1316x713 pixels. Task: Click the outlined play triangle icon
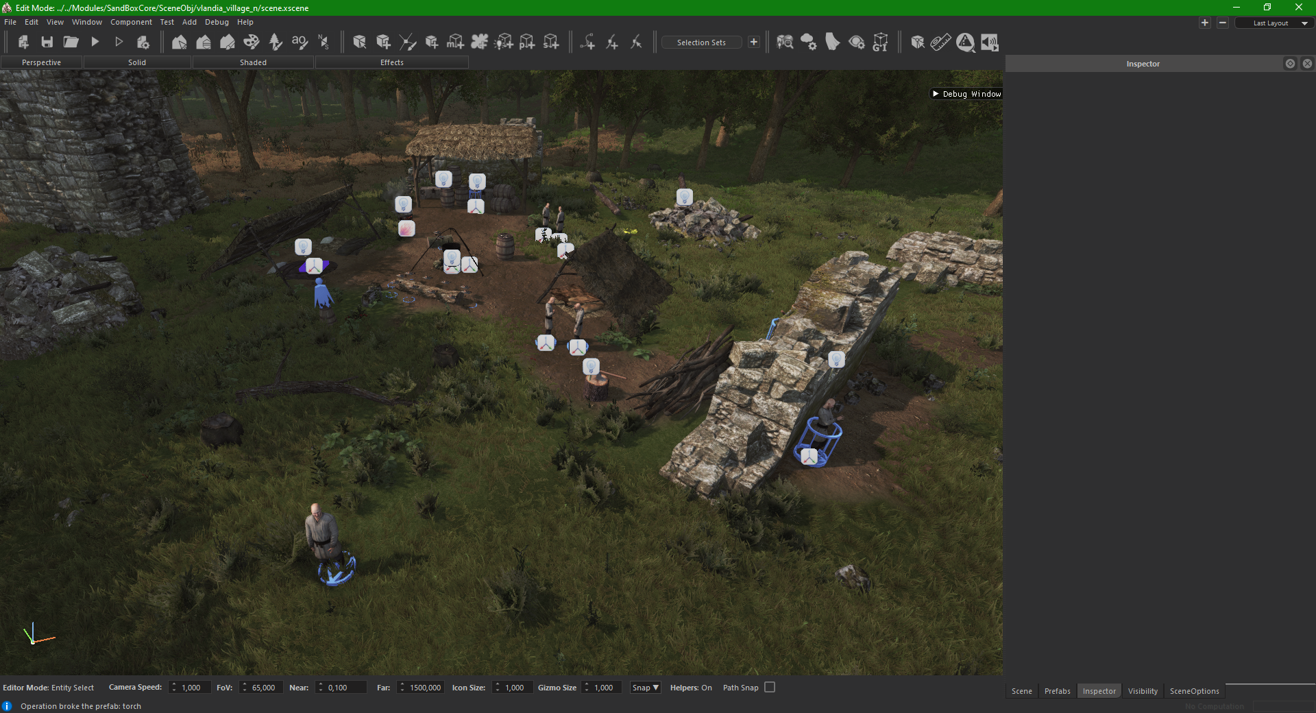[x=119, y=43]
